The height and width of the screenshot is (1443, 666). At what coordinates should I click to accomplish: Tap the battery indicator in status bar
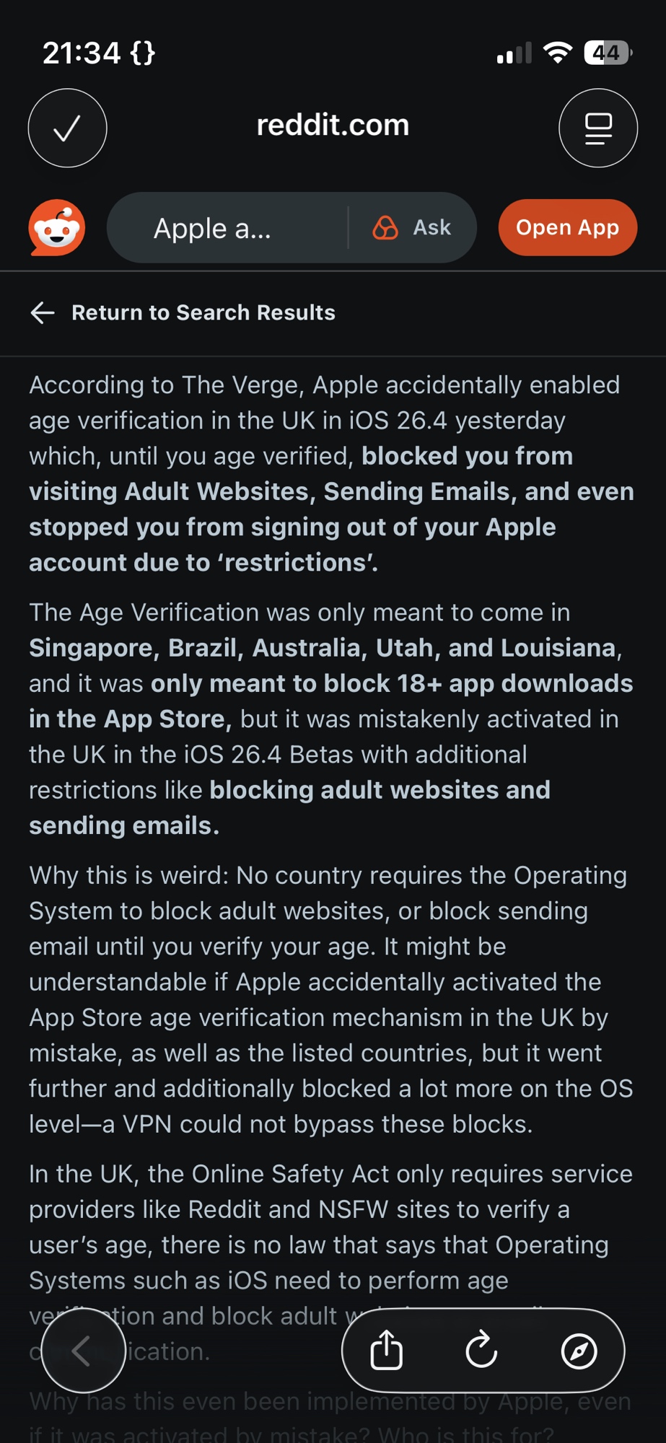[608, 53]
